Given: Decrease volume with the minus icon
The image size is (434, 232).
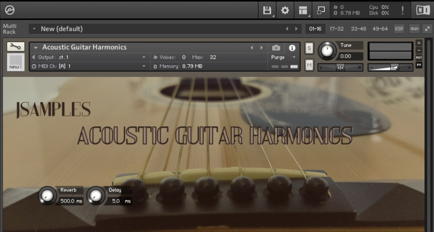Looking at the screenshot, I should pyautogui.click(x=371, y=67).
